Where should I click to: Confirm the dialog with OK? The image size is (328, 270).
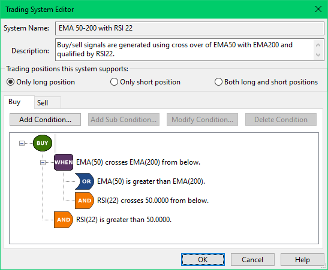tap(203, 260)
